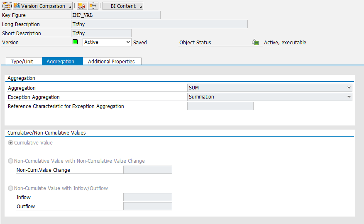364x224 pixels.
Task: Open the Exception Aggregation Summation dropdown
Action: 269,97
